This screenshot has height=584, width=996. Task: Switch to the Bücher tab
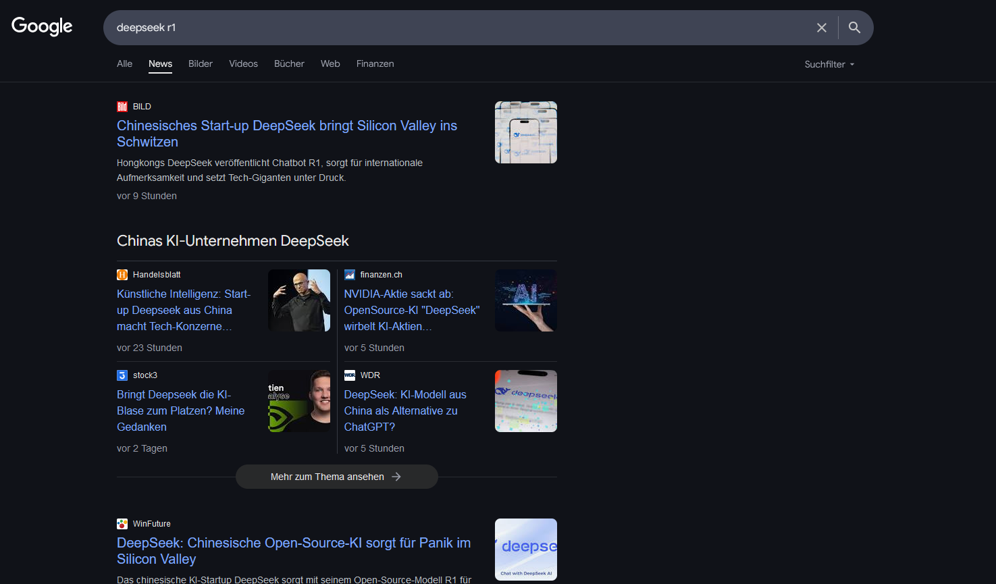pos(289,63)
